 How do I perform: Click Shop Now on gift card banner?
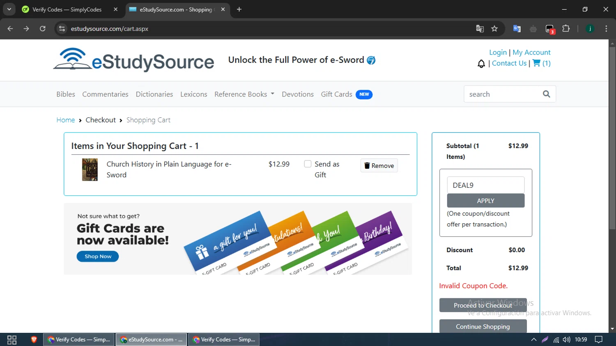98,257
